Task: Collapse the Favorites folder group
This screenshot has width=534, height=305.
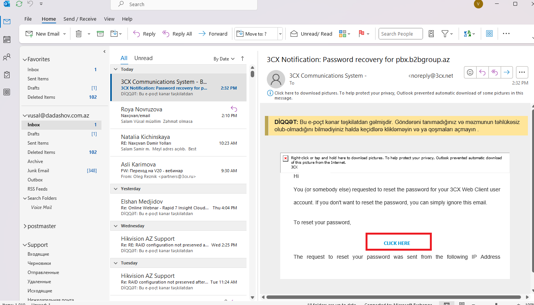Action: (x=25, y=59)
